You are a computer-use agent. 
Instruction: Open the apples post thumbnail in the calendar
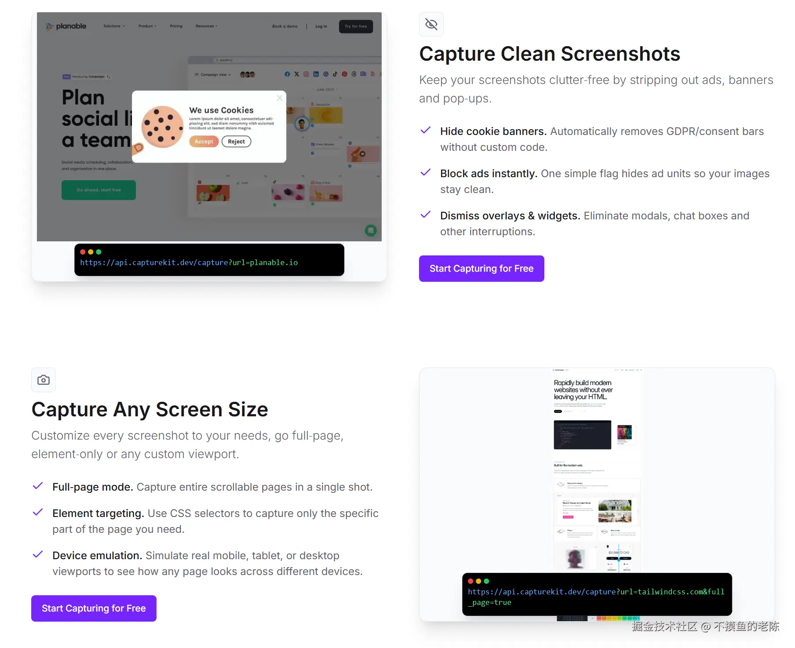213,193
